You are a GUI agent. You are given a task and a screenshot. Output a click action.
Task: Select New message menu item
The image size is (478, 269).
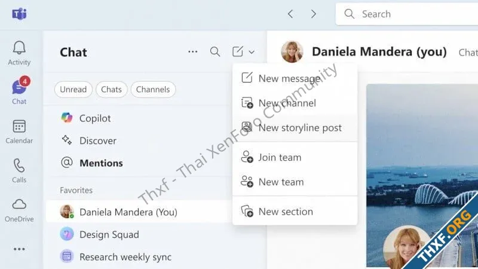[295, 78]
